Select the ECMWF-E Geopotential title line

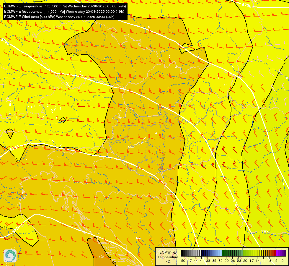(x=64, y=12)
